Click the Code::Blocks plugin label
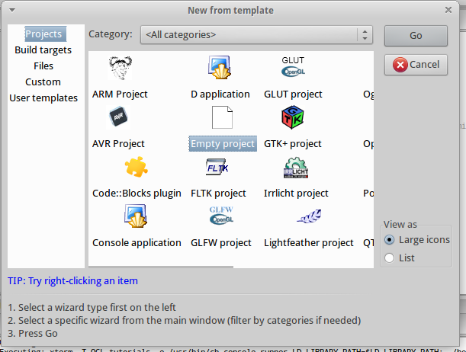466x352 pixels. tap(137, 194)
